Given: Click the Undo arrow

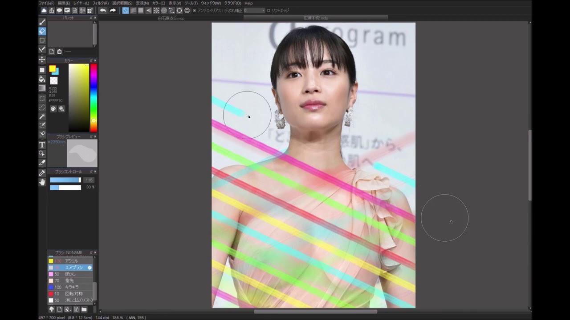Looking at the screenshot, I should (x=103, y=11).
